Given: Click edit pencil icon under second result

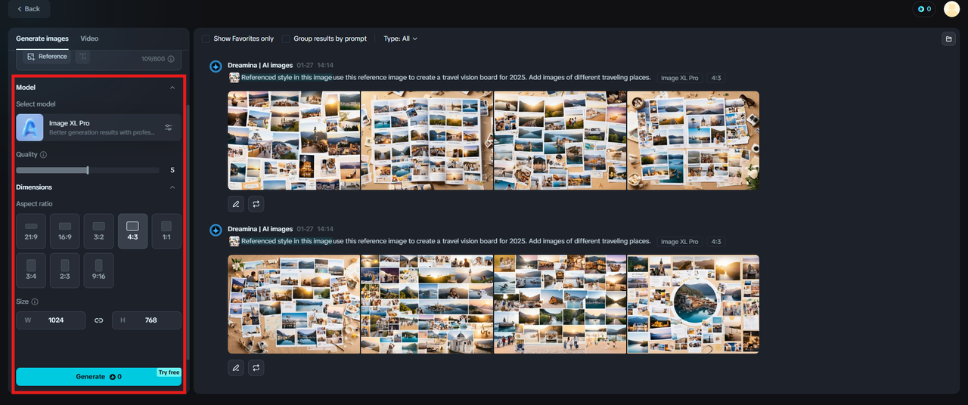Looking at the screenshot, I should click(x=236, y=367).
